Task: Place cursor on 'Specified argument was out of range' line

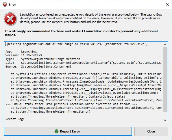Action: [76, 44]
